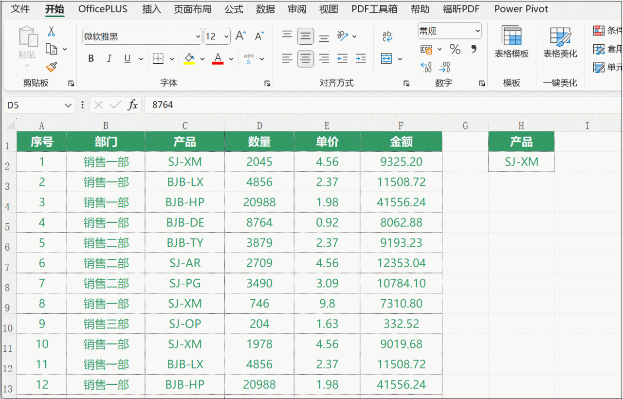Image resolution: width=623 pixels, height=399 pixels.
Task: Expand the borders dropdown arrow
Action: (x=171, y=59)
